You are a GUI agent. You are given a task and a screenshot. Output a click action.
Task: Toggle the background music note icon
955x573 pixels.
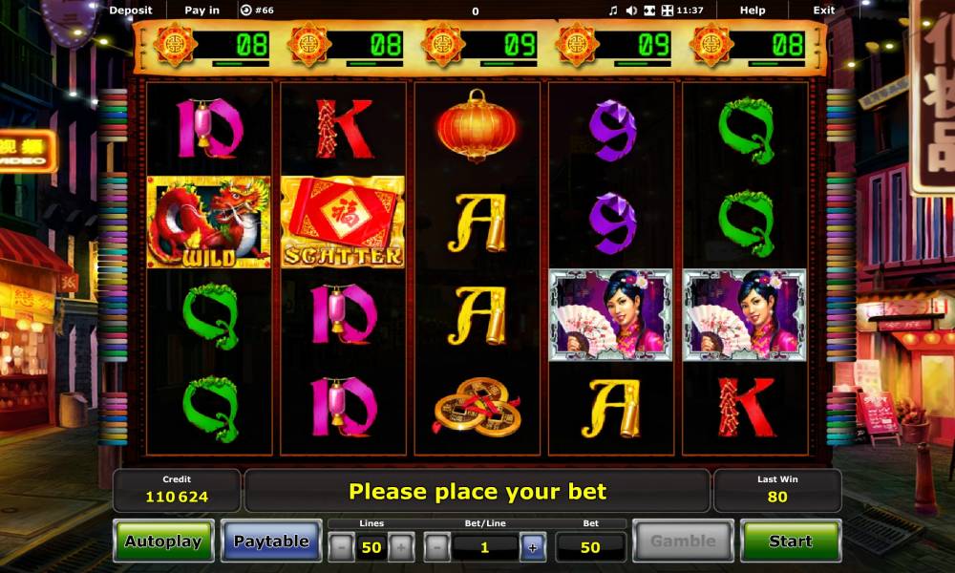(x=613, y=11)
